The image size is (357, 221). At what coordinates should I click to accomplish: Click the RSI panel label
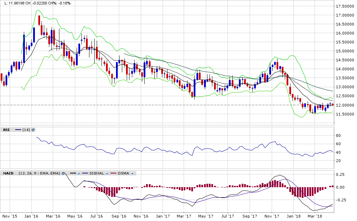[6, 130]
